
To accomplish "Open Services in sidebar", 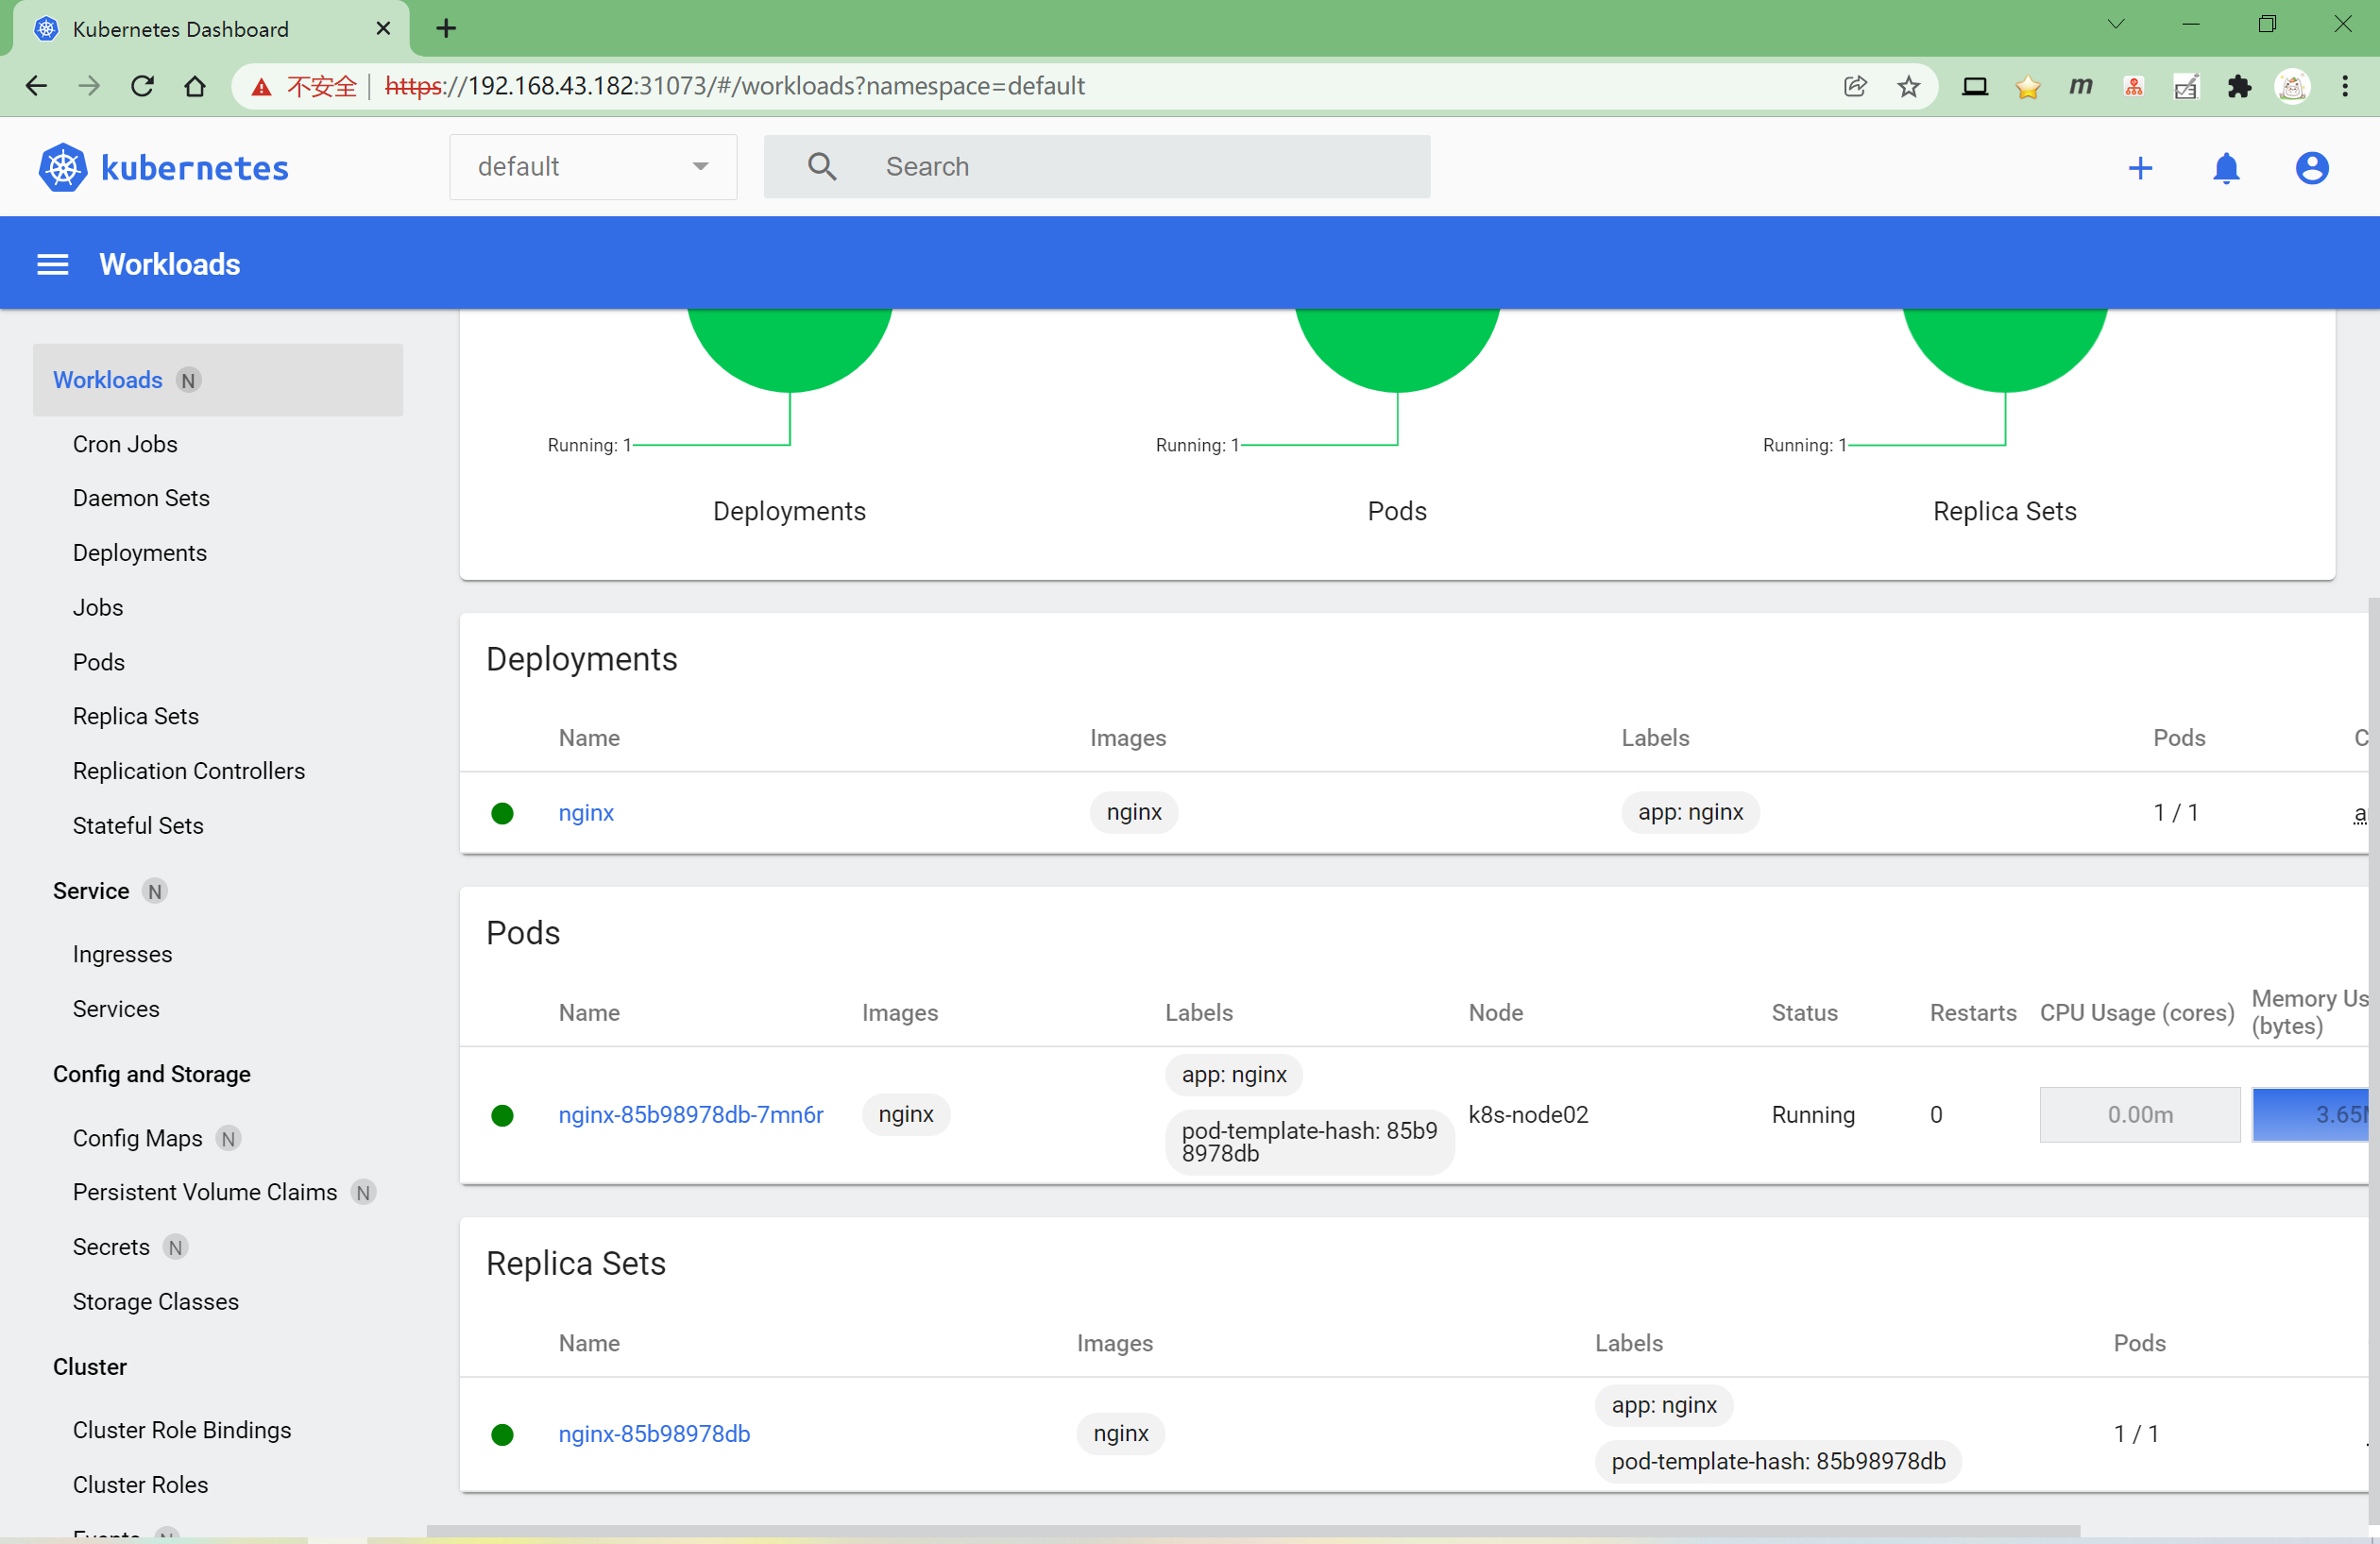I will coord(116,1009).
